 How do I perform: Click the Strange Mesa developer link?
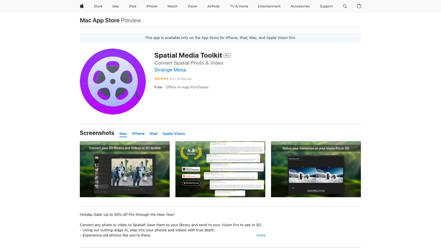click(x=170, y=70)
